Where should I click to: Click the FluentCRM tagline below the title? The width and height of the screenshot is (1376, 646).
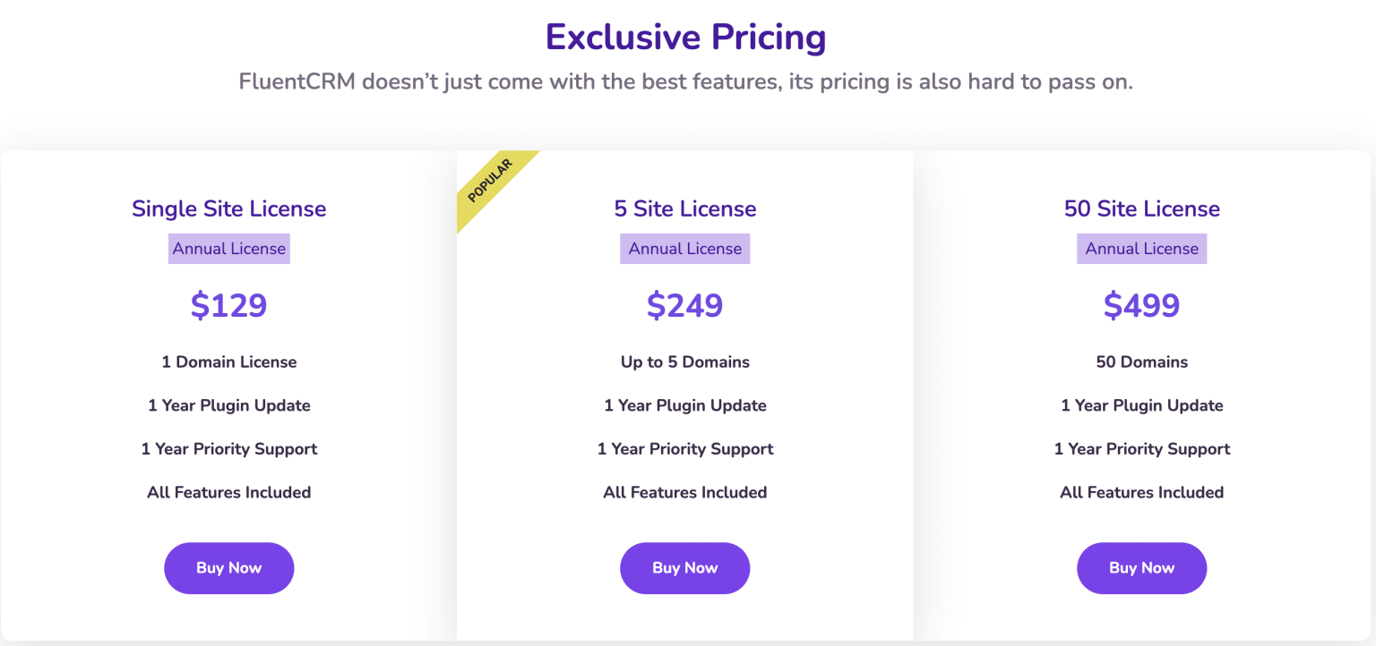pos(685,81)
